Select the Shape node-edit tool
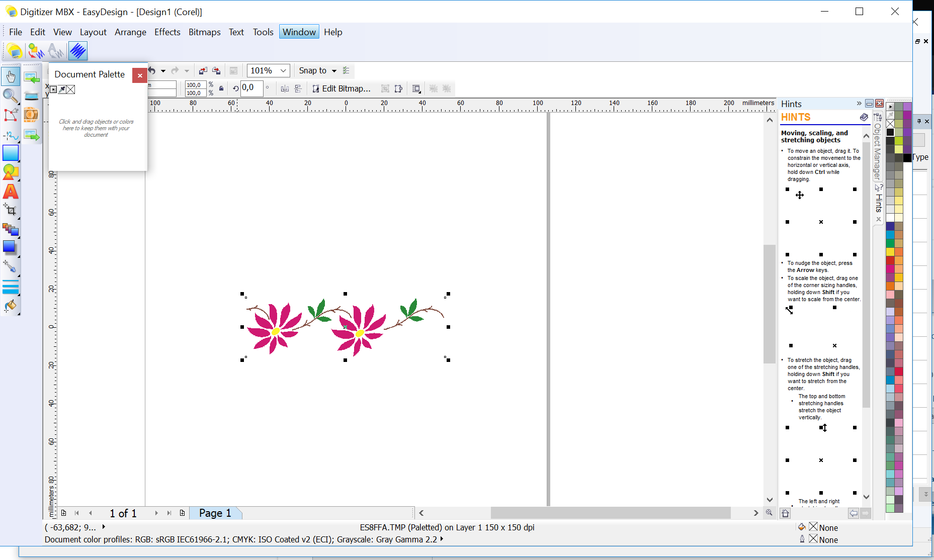The image size is (934, 560). click(x=10, y=115)
